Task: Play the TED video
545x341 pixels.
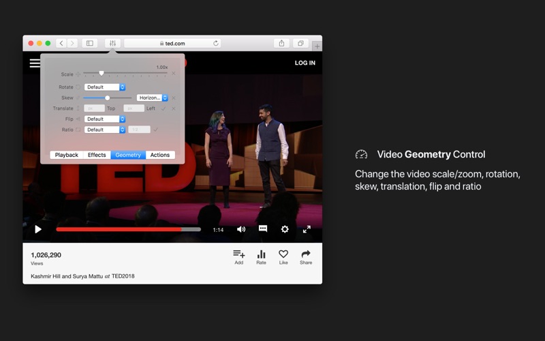Action: tap(38, 229)
